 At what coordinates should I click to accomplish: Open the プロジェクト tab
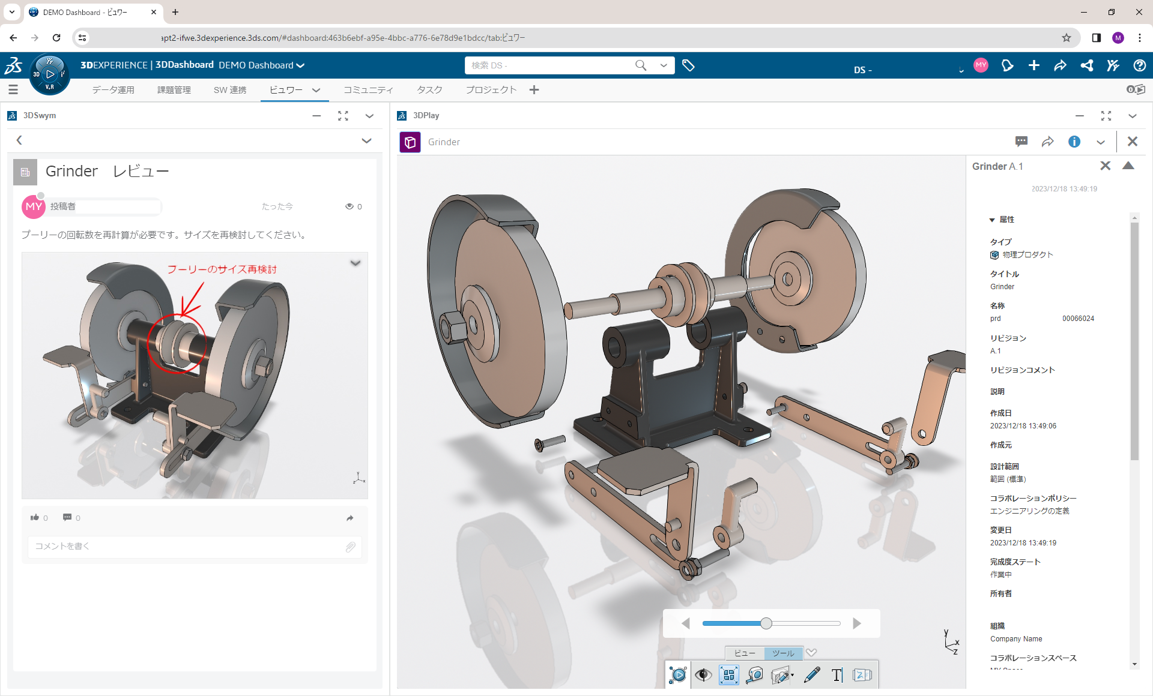coord(491,90)
